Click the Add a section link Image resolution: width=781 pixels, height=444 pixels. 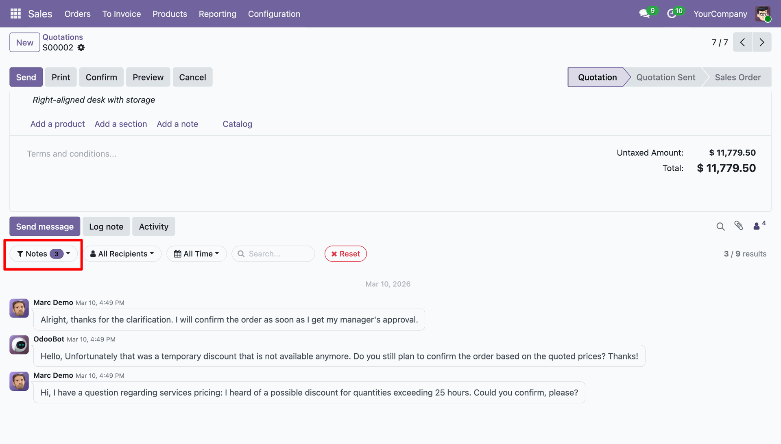pyautogui.click(x=121, y=124)
